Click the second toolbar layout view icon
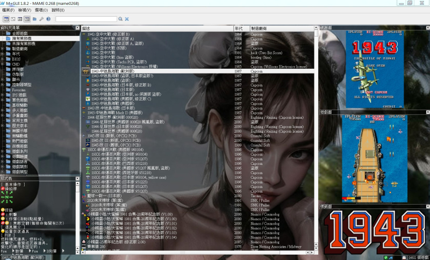Image resolution: width=430 pixels, height=260 pixels. point(13,19)
